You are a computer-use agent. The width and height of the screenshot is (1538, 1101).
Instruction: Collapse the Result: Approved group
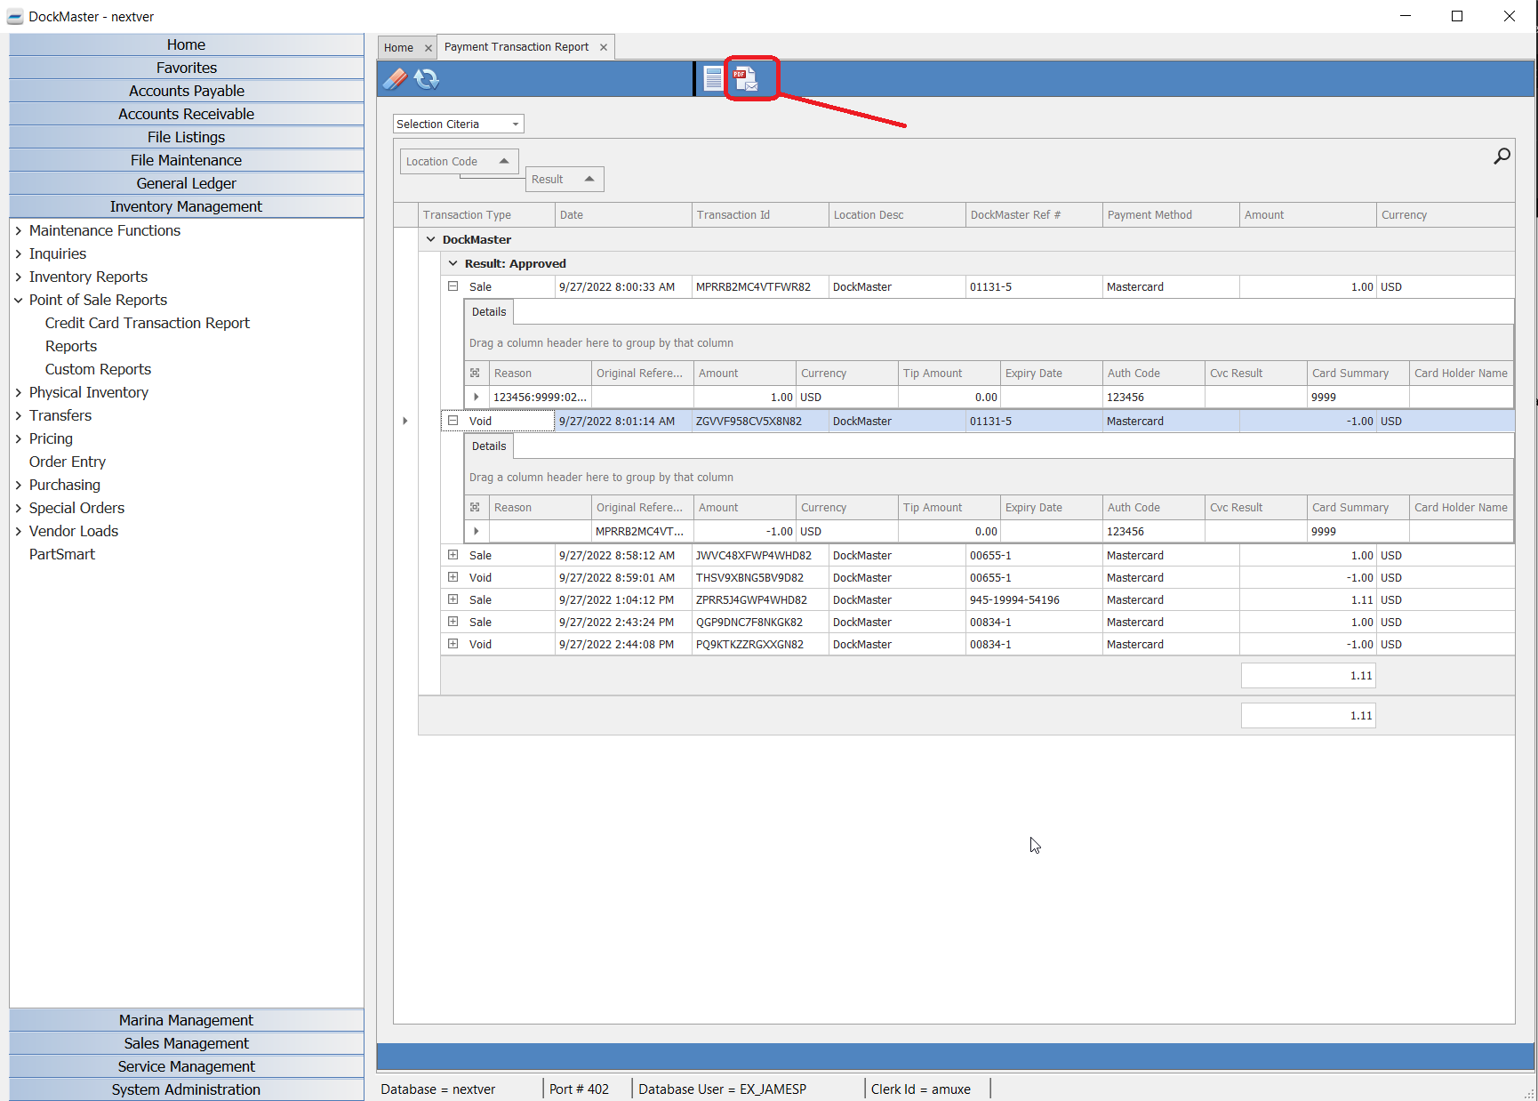(453, 263)
